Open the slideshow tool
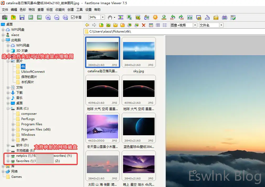Image resolution: width=265 pixels, height=187 pixels. [121, 17]
